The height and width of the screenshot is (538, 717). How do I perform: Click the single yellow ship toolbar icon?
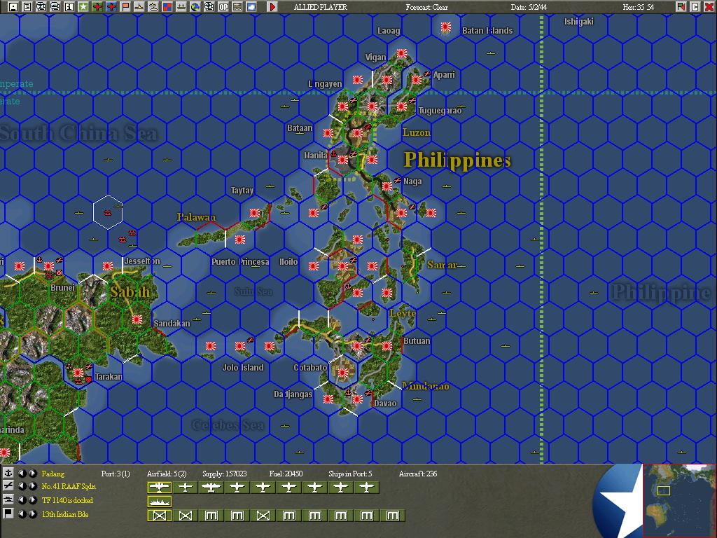139,6
